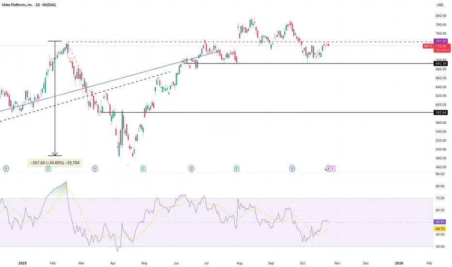
Task: Click the Meta Platforms, Inc. chart title
Action: pos(29,5)
